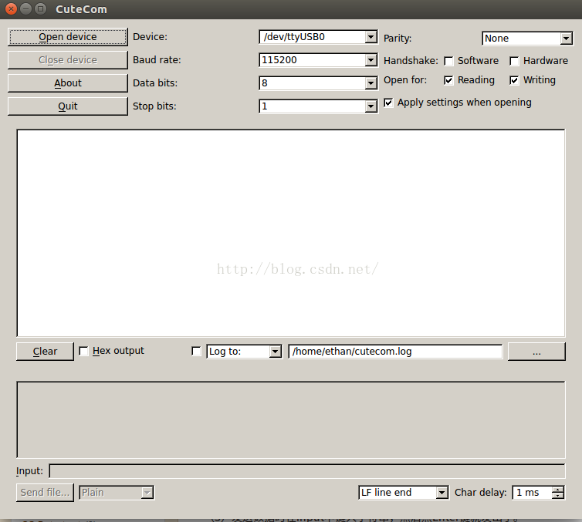582x522 pixels.
Task: Tick the logging checkbox beside Log to:
Action: coord(196,351)
